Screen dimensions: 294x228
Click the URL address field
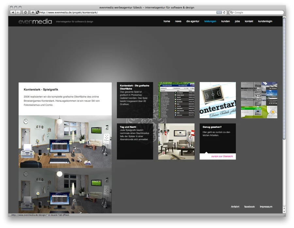pos(127,12)
